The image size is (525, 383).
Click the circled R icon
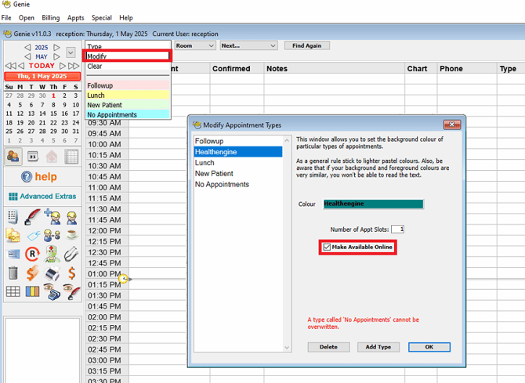coord(32,255)
